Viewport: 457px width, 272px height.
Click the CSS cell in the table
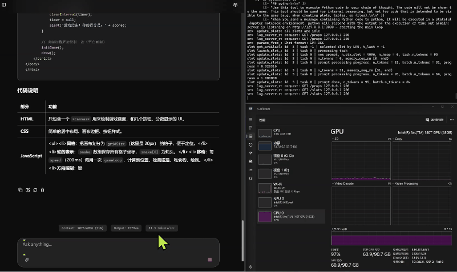pyautogui.click(x=25, y=131)
